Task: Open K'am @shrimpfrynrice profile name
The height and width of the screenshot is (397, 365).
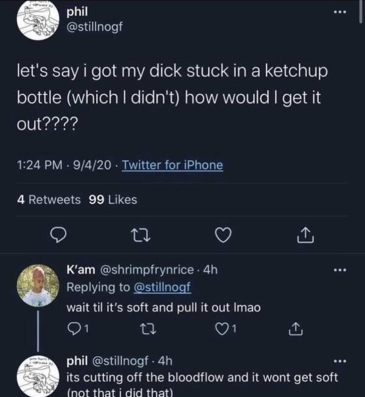Action: (x=130, y=269)
